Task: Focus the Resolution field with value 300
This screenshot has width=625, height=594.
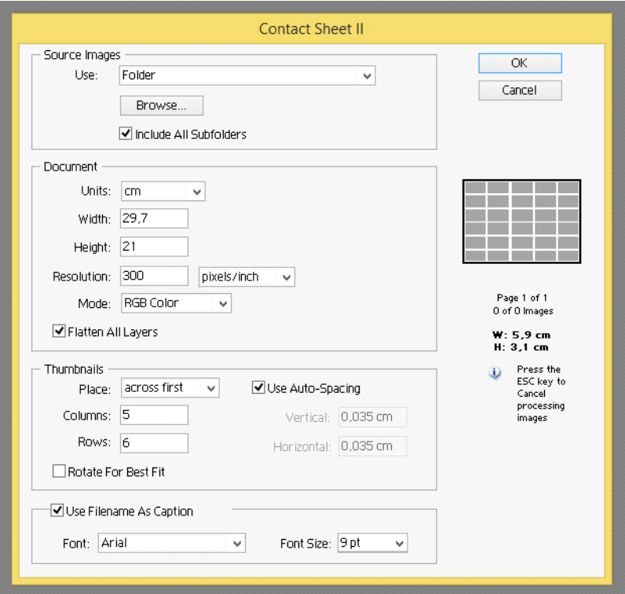Action: click(x=154, y=276)
